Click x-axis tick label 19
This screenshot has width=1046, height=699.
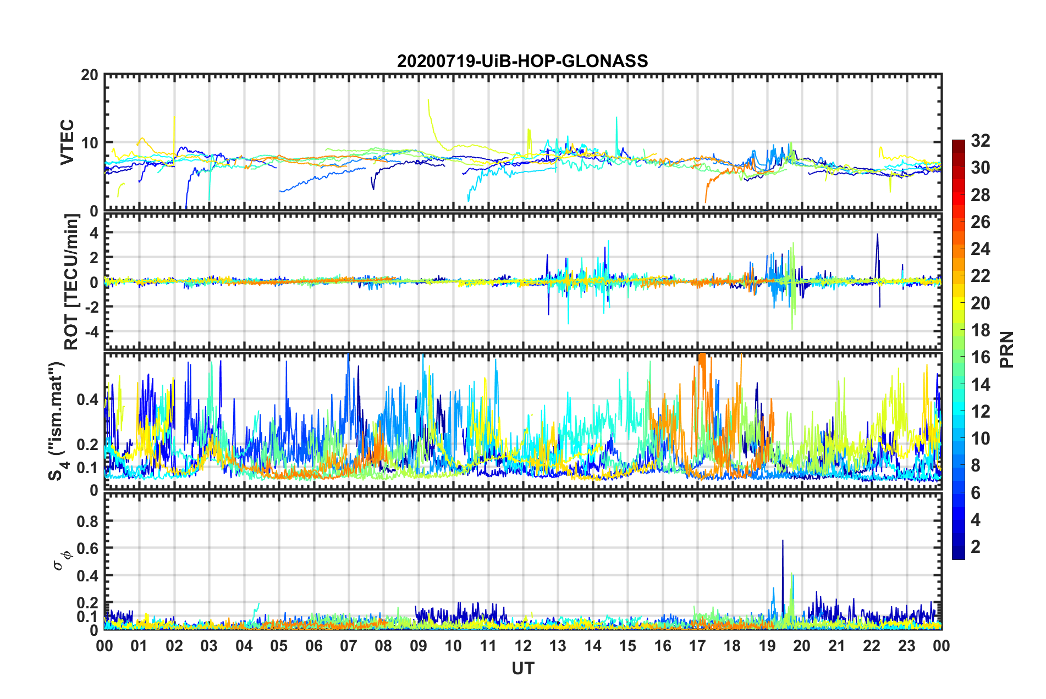click(x=767, y=645)
